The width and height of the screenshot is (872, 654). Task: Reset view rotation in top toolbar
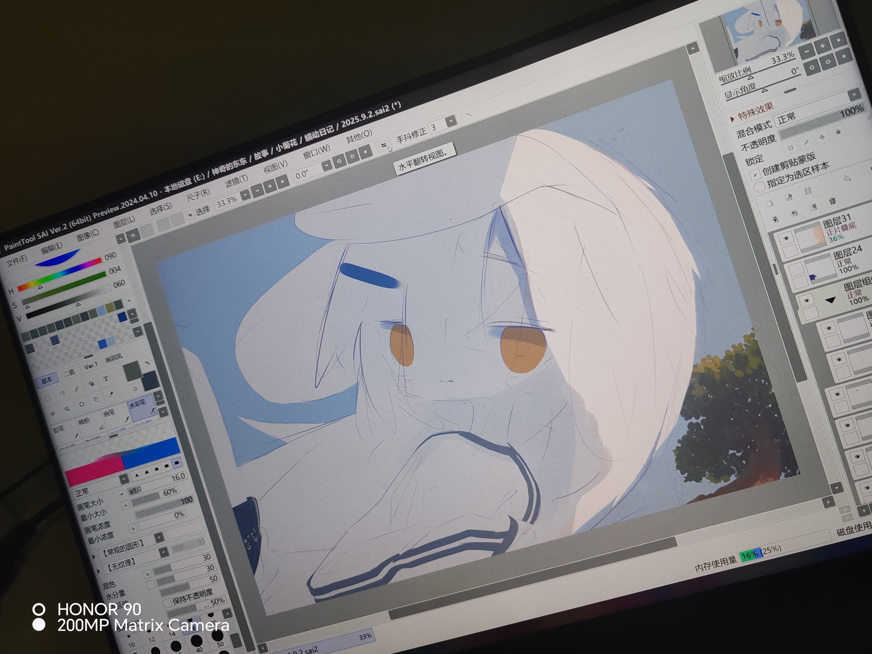(x=366, y=152)
